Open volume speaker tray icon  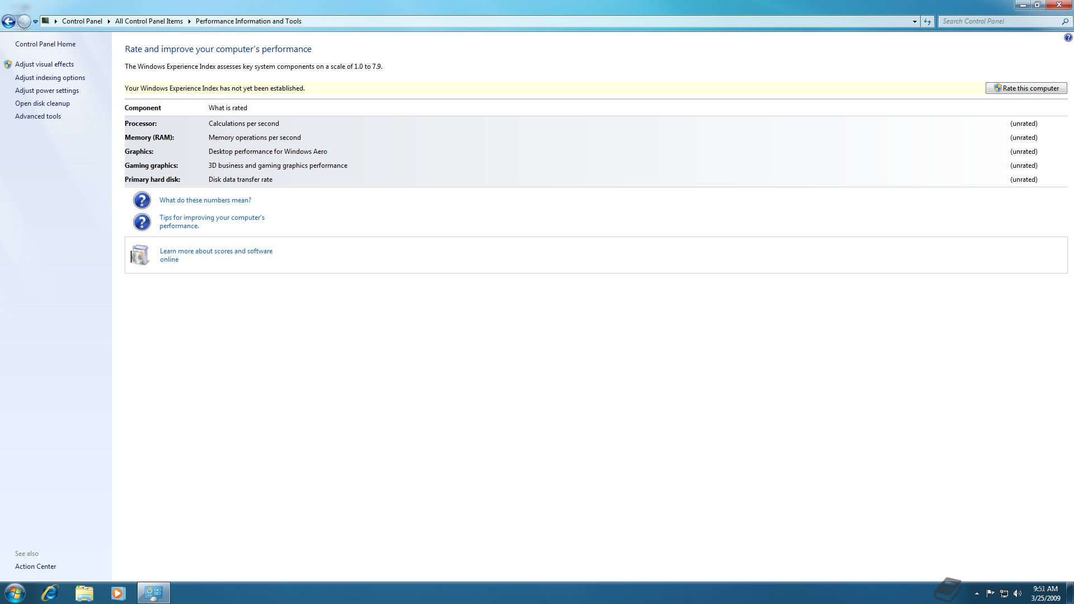1018,593
